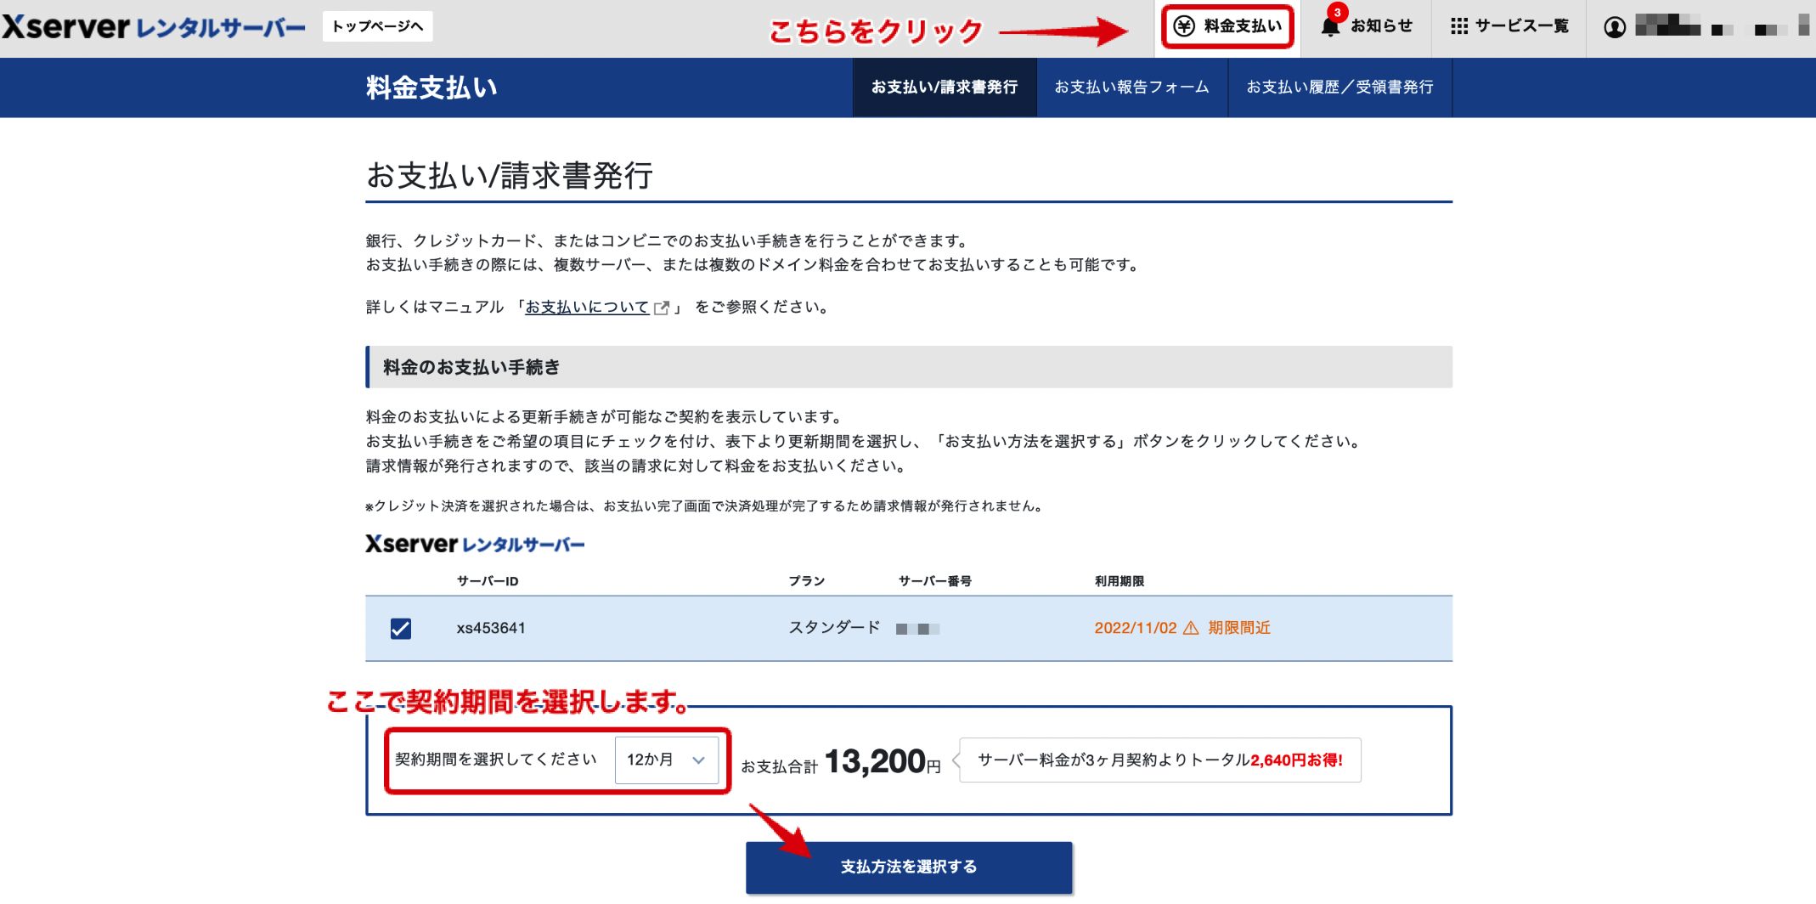
Task: Click the サーバー番号 column header
Action: [935, 581]
